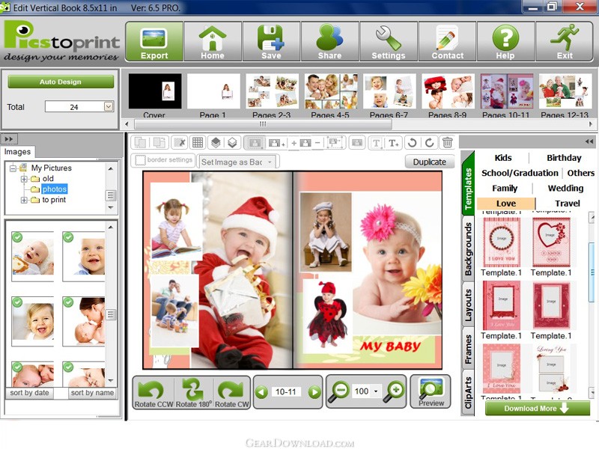This screenshot has height=449, width=599.
Task: Select the Birthday template category
Action: click(x=564, y=158)
